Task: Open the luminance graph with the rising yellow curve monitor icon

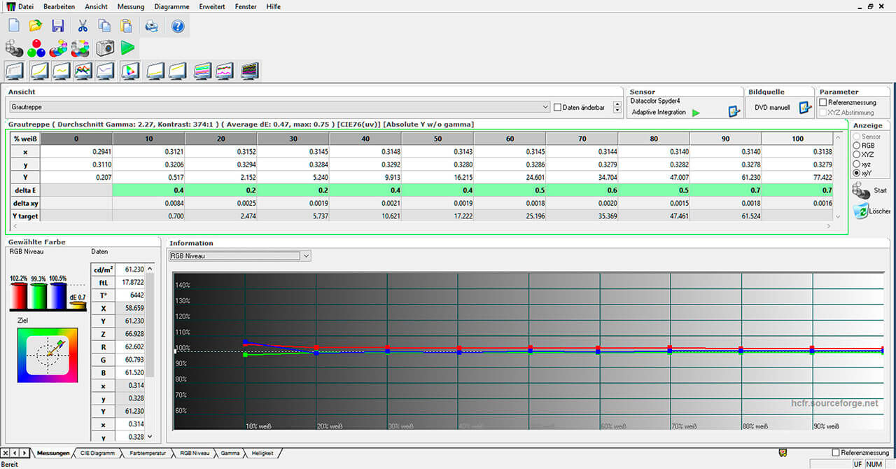Action: coord(38,71)
